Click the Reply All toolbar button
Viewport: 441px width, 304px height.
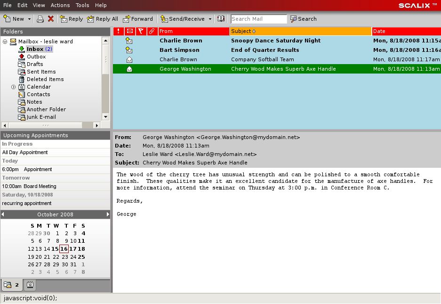pyautogui.click(x=103, y=19)
